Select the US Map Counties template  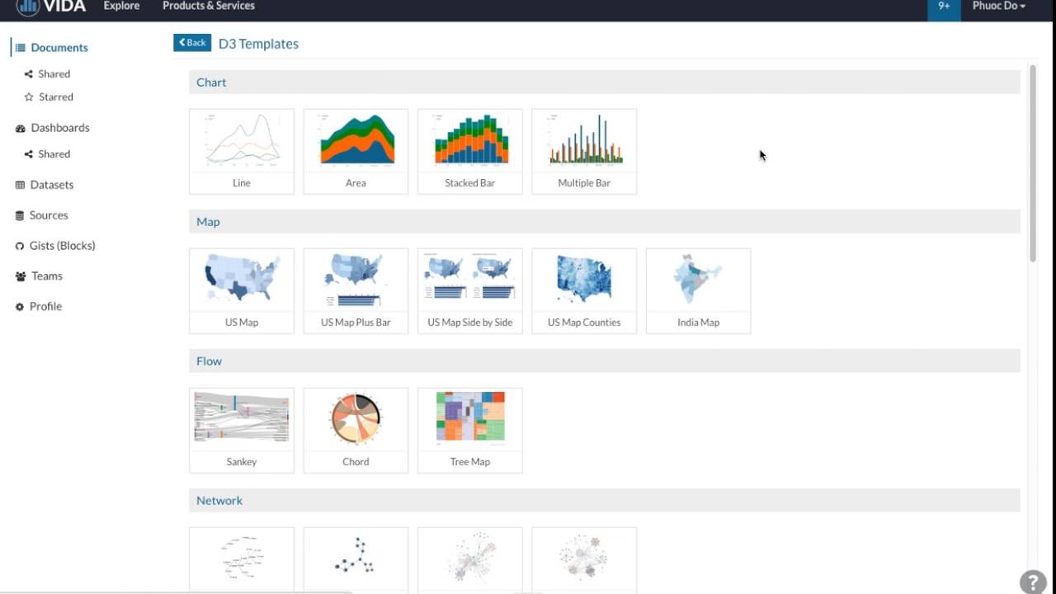coord(584,291)
